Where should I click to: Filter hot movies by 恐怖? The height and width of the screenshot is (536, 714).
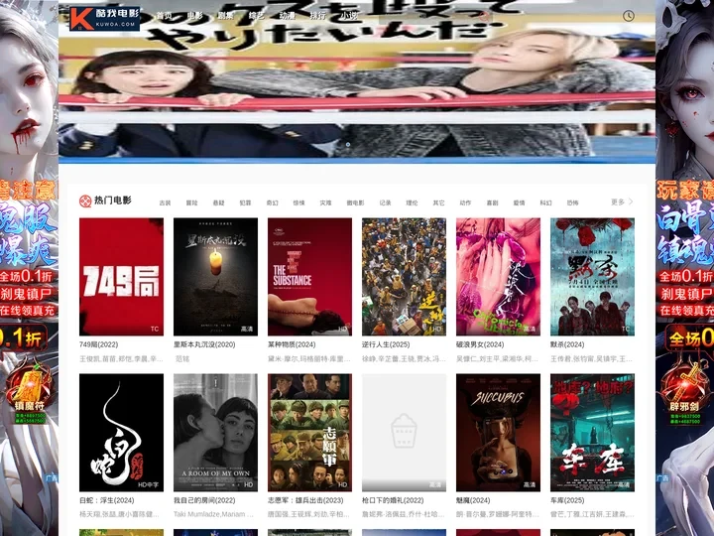point(572,202)
